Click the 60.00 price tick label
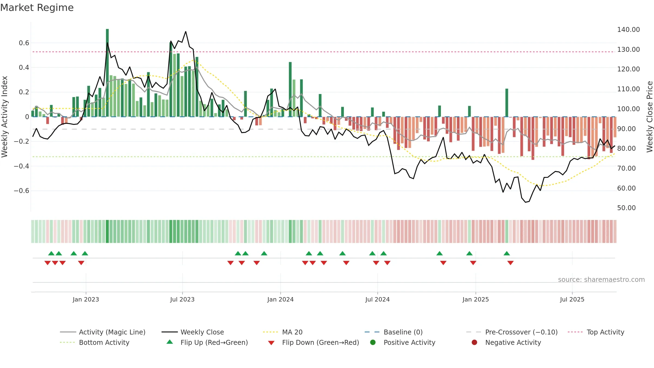Viewport: 654px width, 368px height. click(x=626, y=188)
